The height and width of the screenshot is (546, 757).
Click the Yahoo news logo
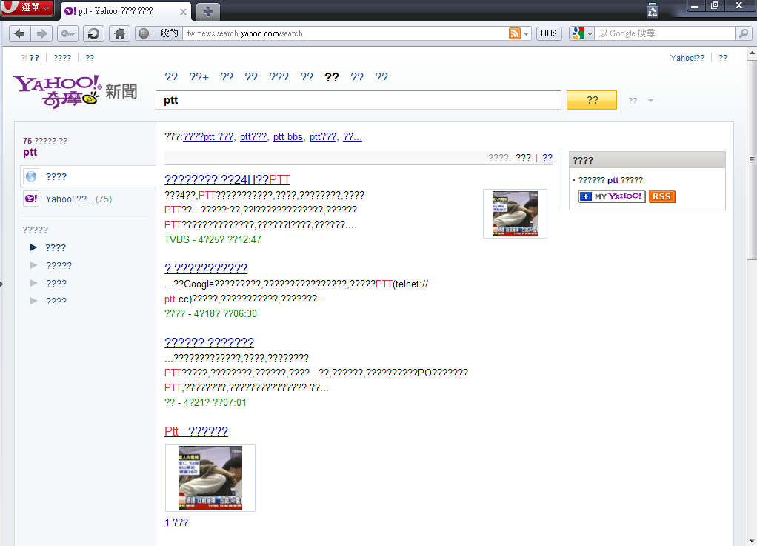click(x=75, y=91)
